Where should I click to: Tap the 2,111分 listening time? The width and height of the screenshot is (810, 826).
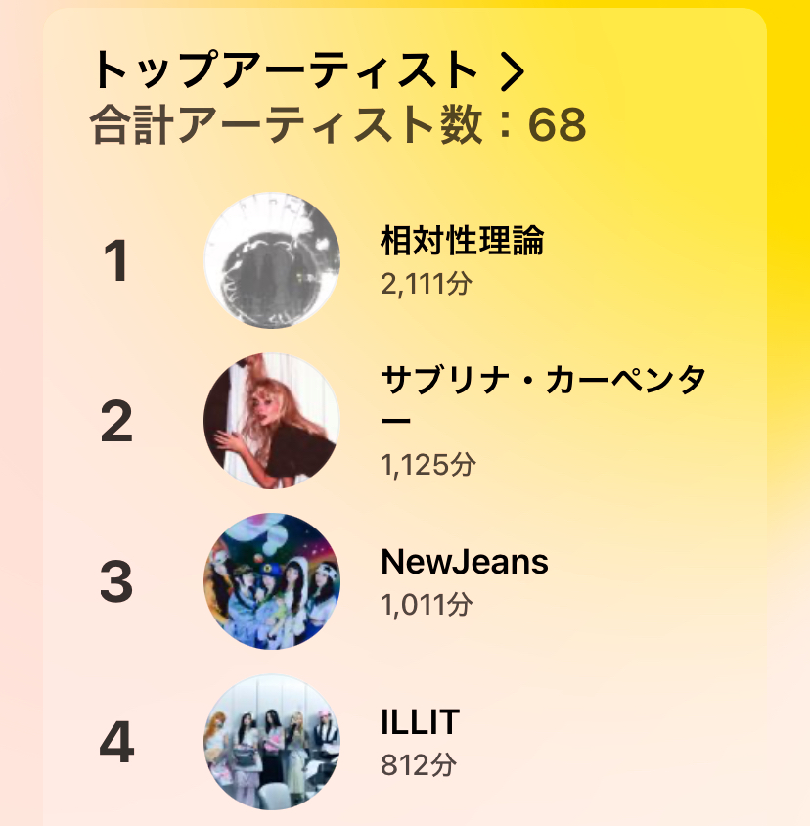(427, 285)
